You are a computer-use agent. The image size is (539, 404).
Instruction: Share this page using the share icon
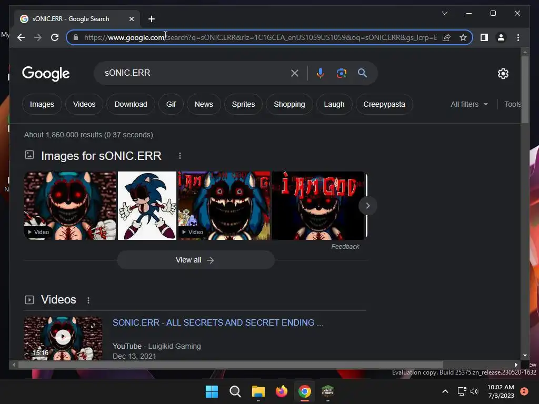point(446,37)
